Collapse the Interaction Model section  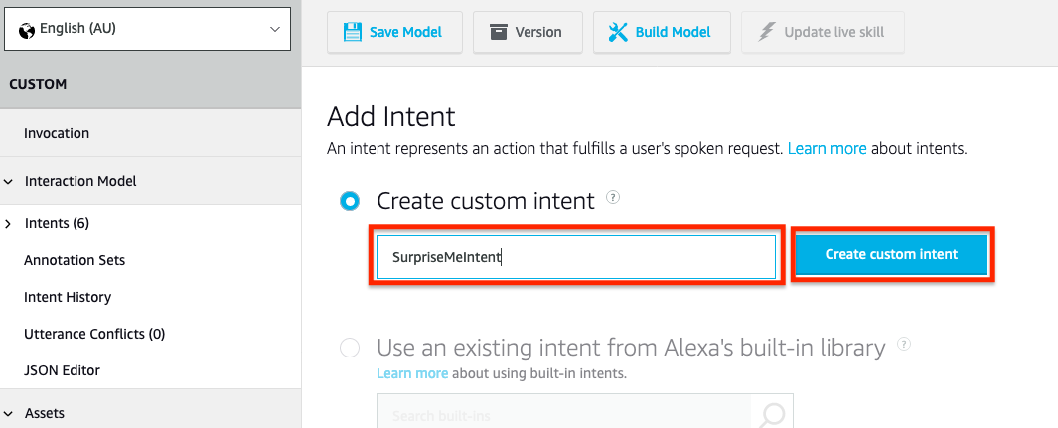pos(8,182)
